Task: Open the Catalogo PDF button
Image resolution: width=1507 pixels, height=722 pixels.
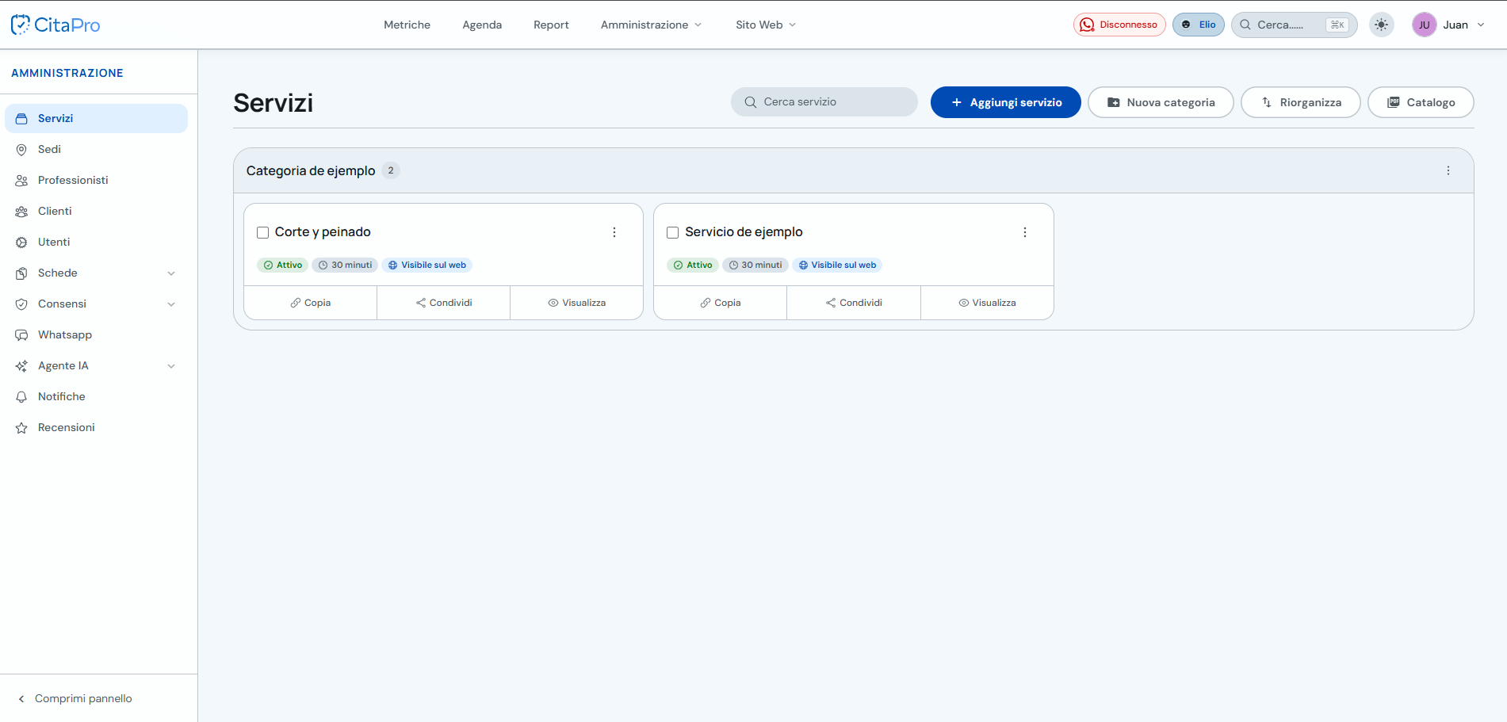Action: click(1421, 102)
